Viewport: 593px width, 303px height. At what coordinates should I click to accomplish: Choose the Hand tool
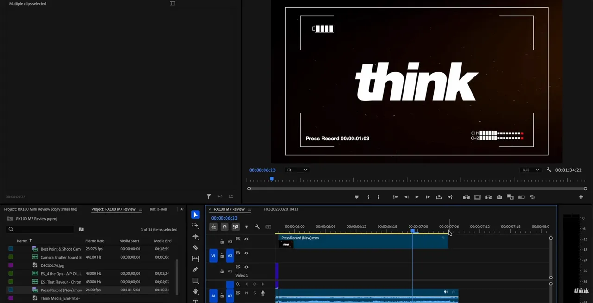196,291
